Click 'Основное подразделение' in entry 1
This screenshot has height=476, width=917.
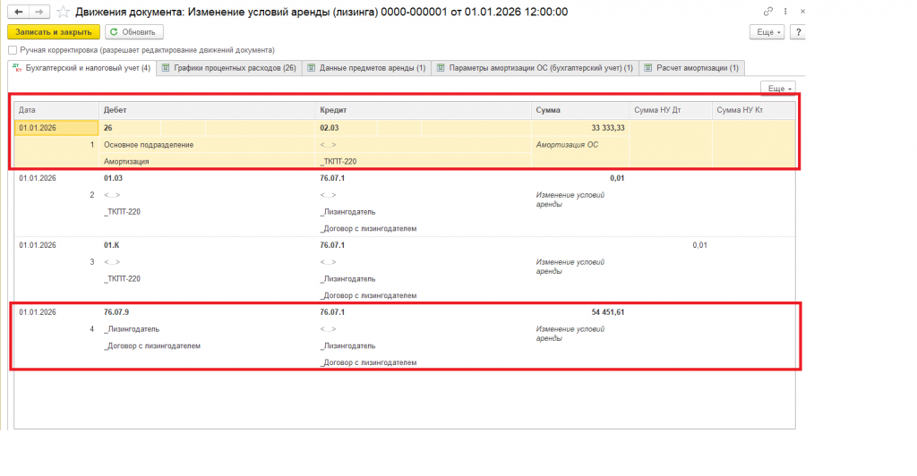(x=149, y=145)
